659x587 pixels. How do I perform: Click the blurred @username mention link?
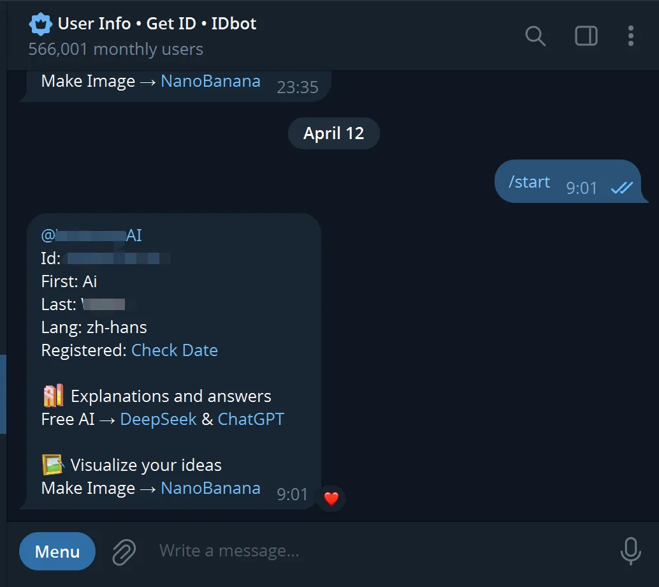(91, 235)
